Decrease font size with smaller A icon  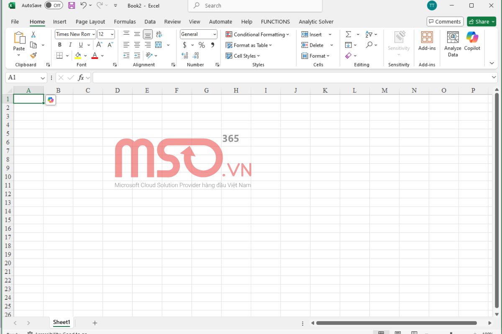110,45
